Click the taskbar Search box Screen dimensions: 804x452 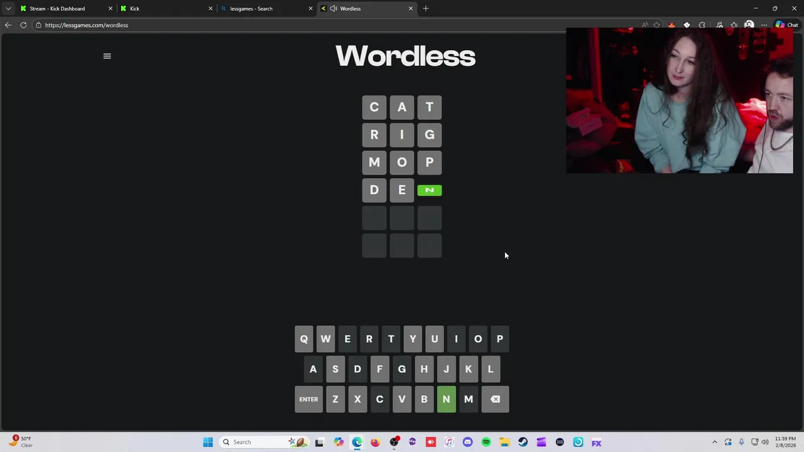[x=264, y=442]
